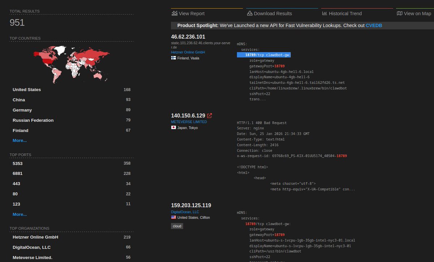434x262 pixels.
Task: Open the View on Map tab
Action: [415, 13]
